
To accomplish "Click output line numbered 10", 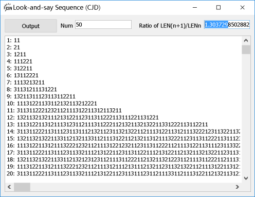I will (52, 104).
